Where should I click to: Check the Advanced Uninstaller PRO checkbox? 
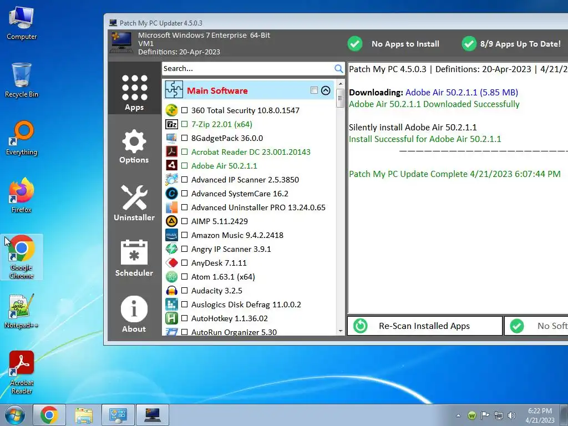[x=184, y=207]
